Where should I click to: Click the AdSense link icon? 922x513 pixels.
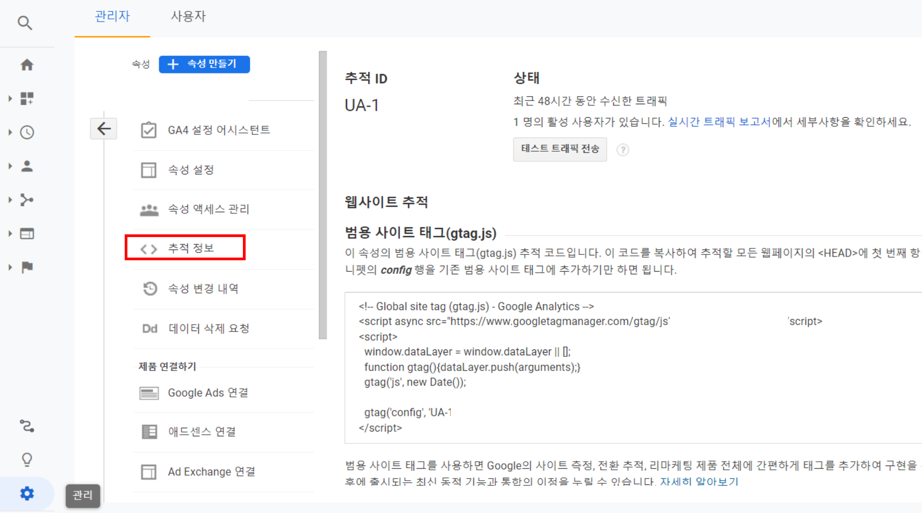click(149, 432)
